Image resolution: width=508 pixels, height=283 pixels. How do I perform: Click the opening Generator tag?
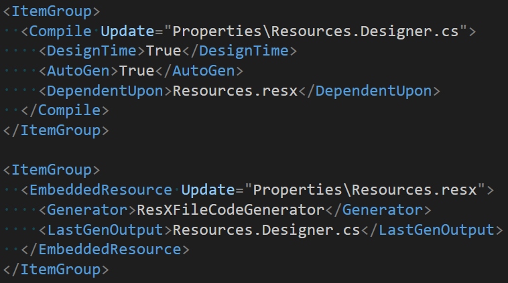pos(87,210)
